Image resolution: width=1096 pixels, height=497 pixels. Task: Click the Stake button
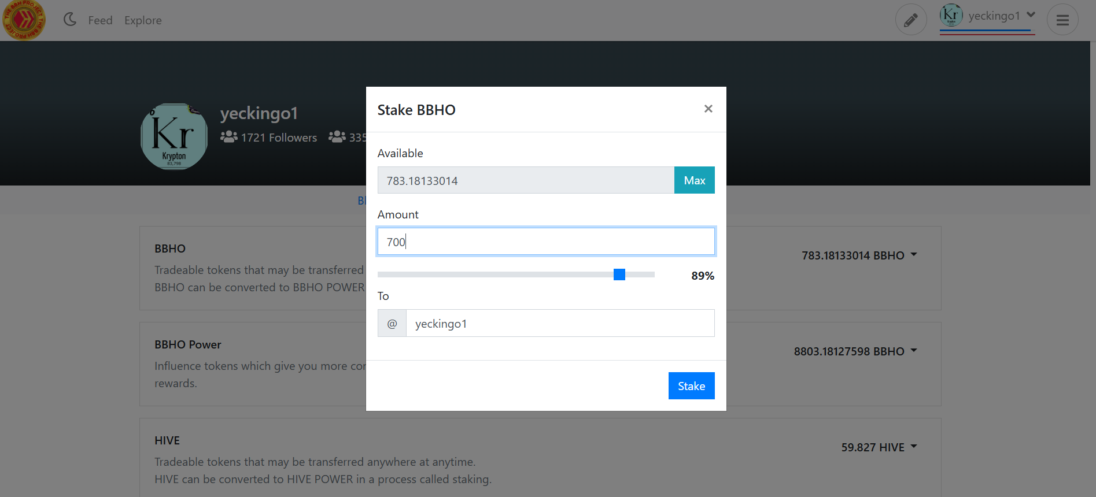click(691, 385)
